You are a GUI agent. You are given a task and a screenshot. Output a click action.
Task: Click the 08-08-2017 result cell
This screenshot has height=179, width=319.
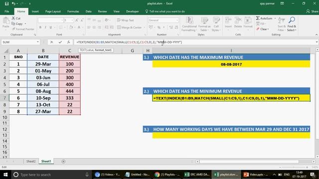click(x=231, y=64)
